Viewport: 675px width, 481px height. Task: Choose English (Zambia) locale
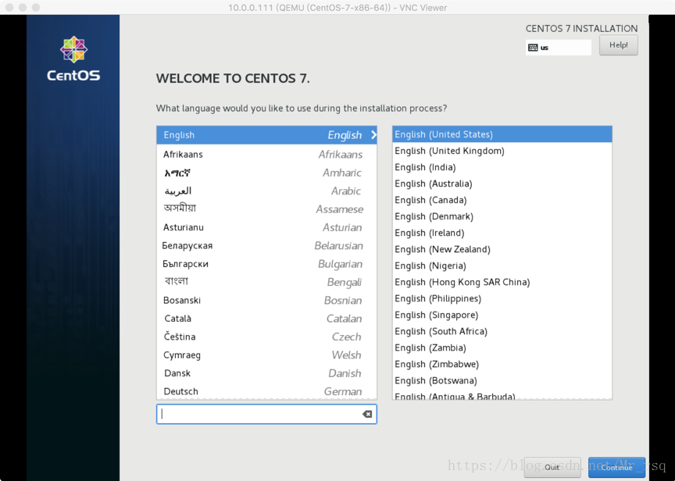[x=502, y=347]
